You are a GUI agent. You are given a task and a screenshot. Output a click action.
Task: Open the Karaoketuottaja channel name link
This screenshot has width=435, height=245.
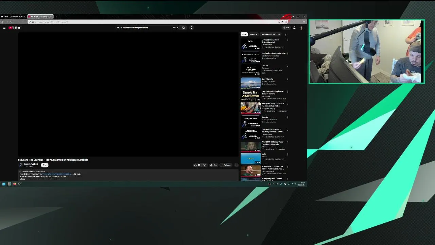31,164
